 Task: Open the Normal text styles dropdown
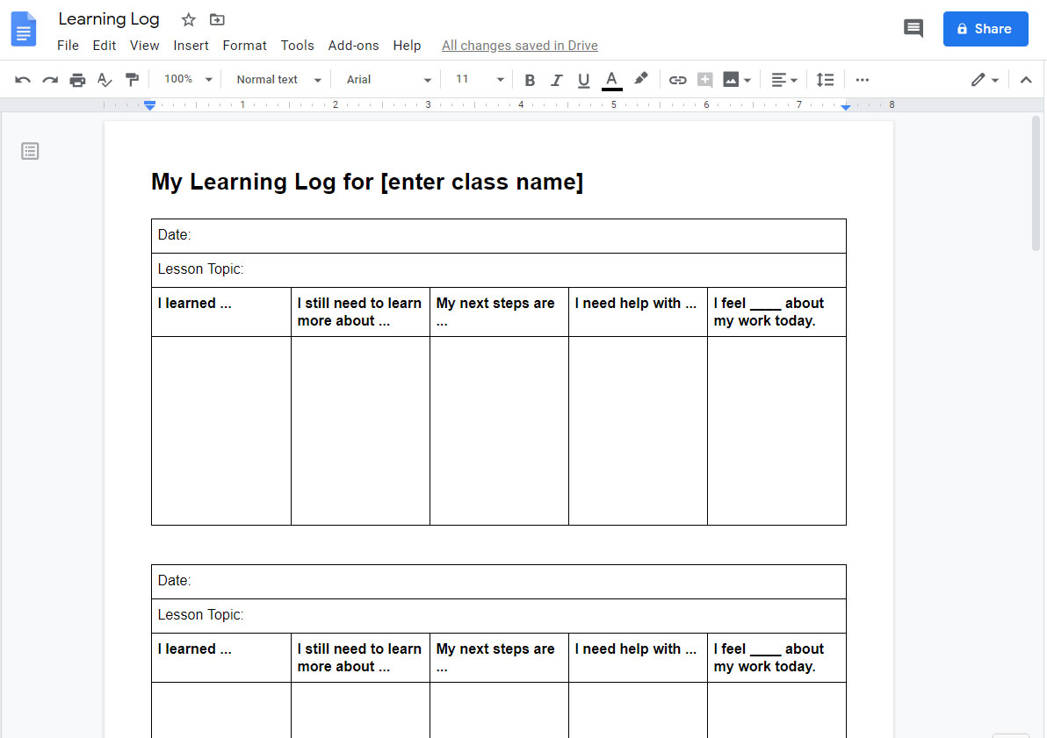pos(276,79)
